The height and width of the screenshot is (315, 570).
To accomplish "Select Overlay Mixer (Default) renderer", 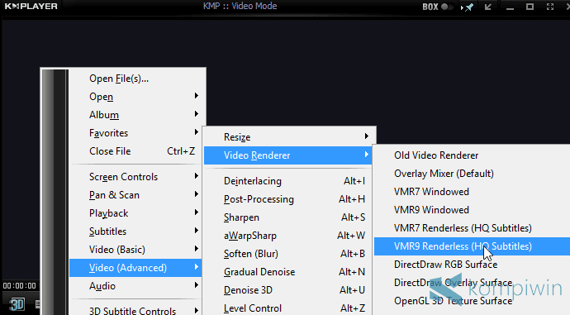I will coord(472,174).
